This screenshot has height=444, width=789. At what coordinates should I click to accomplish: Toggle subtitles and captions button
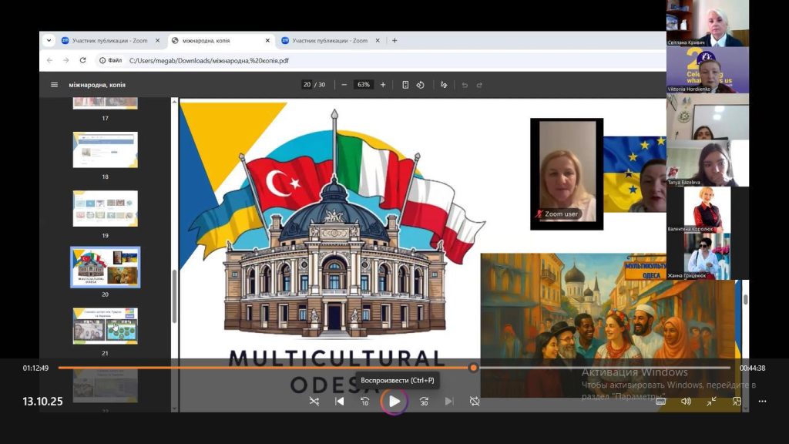point(660,401)
